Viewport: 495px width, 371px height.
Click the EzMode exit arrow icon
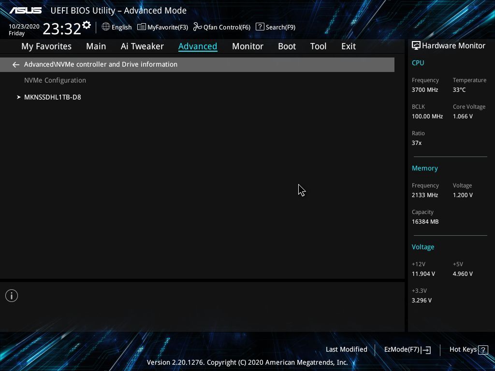point(426,350)
